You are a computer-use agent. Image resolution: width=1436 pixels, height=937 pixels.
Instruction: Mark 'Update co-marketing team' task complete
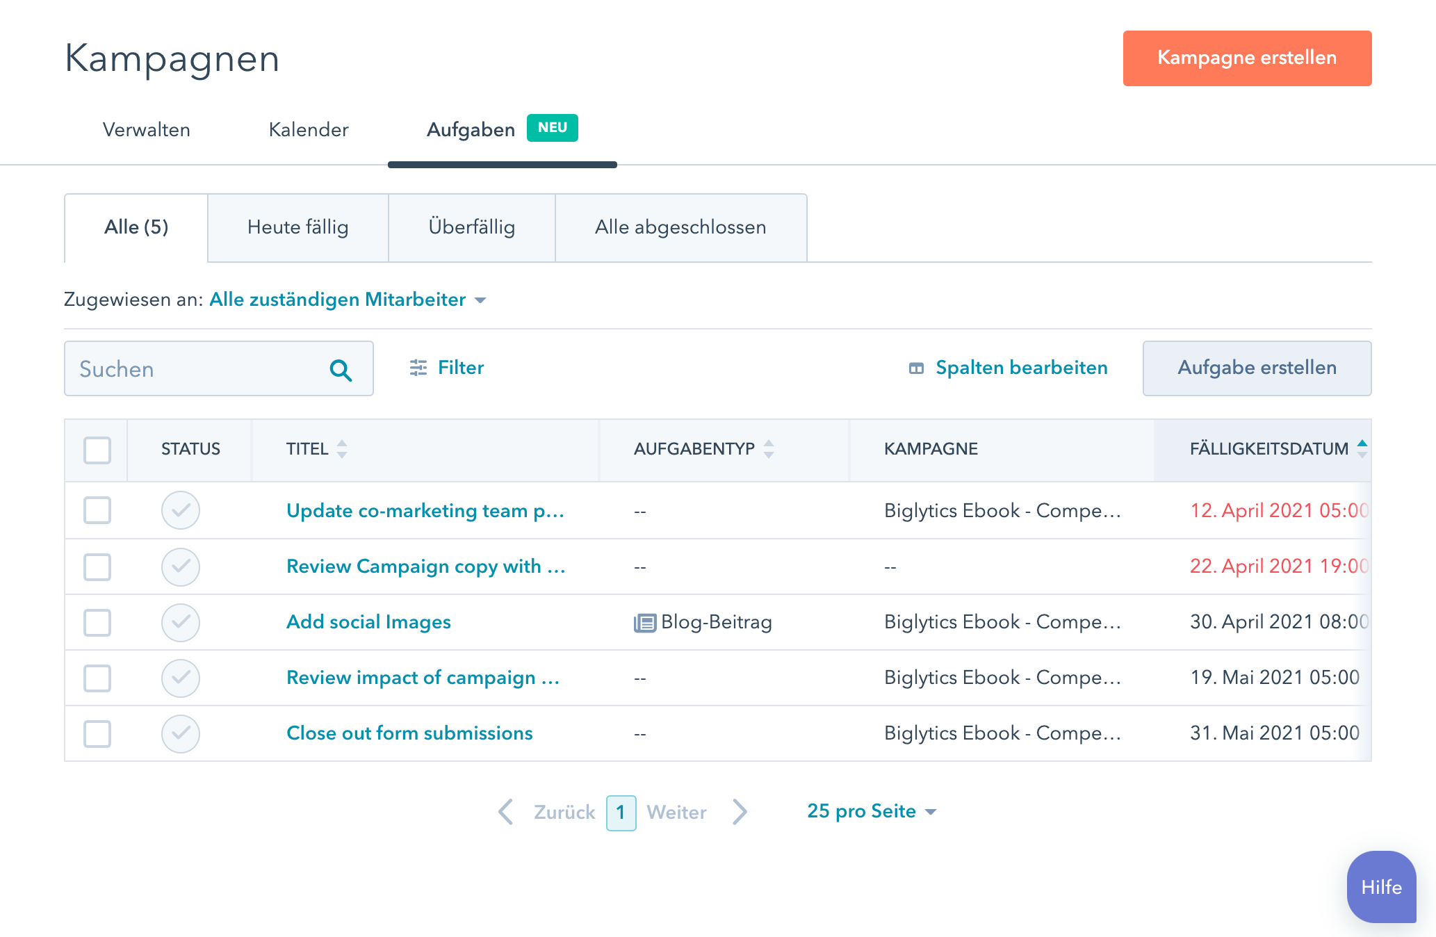pos(181,510)
